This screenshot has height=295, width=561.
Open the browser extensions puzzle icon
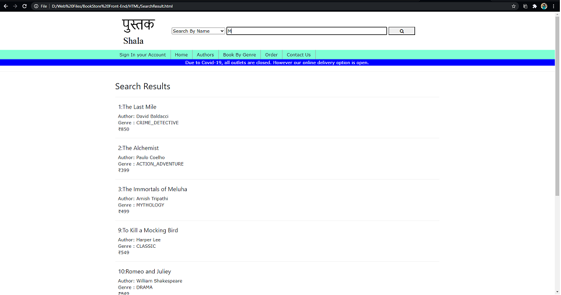click(535, 6)
